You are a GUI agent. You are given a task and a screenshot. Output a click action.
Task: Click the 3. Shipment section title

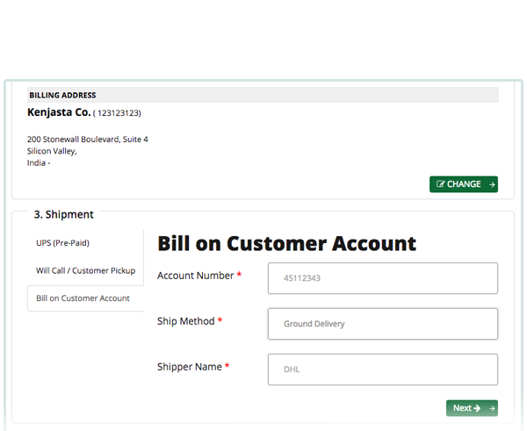(63, 214)
